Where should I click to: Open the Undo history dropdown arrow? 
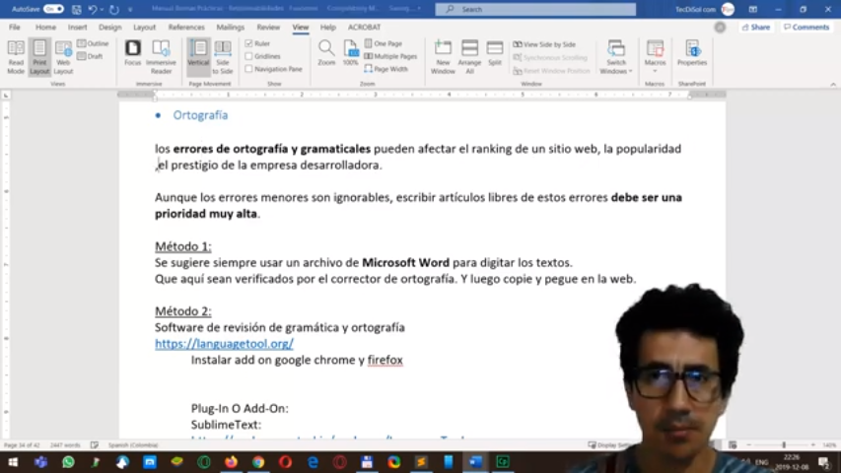[102, 9]
